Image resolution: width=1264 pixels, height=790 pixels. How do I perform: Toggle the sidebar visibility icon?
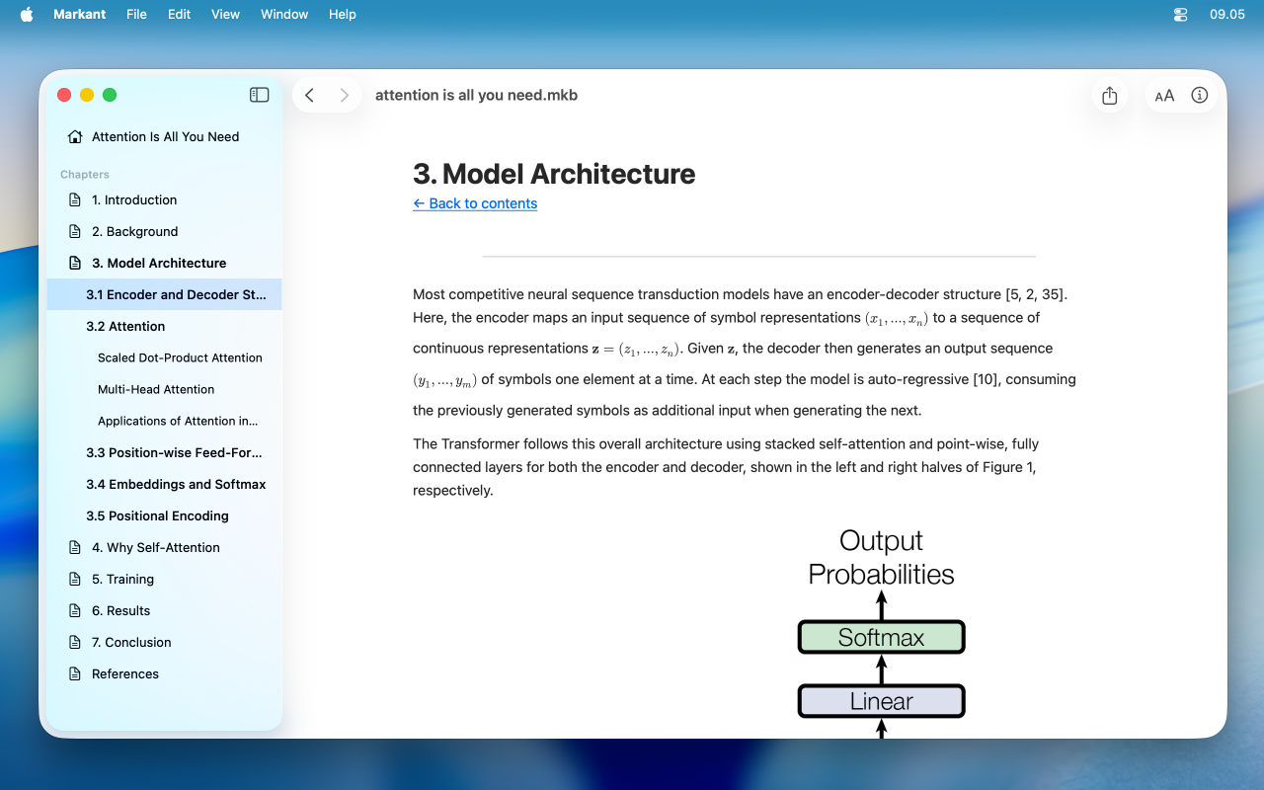[x=259, y=95]
